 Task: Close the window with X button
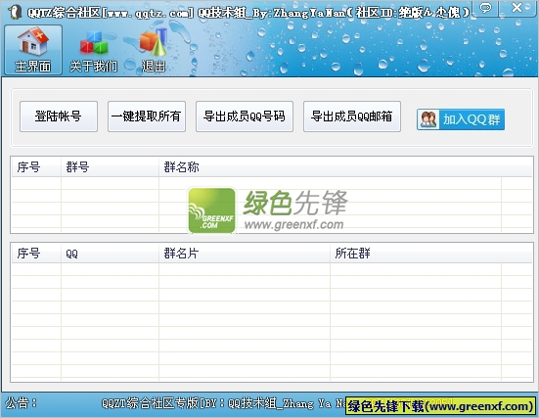pos(517,8)
